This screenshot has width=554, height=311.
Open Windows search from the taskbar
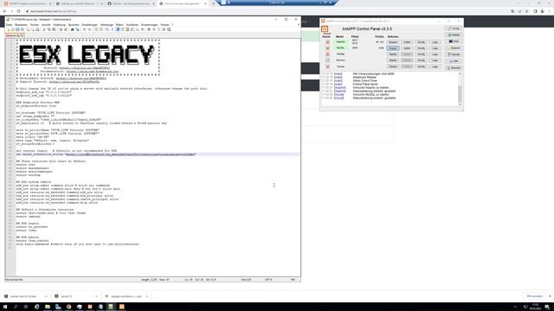(x=16, y=307)
